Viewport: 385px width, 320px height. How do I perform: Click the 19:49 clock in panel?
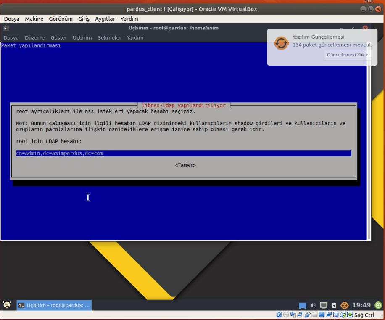361,305
